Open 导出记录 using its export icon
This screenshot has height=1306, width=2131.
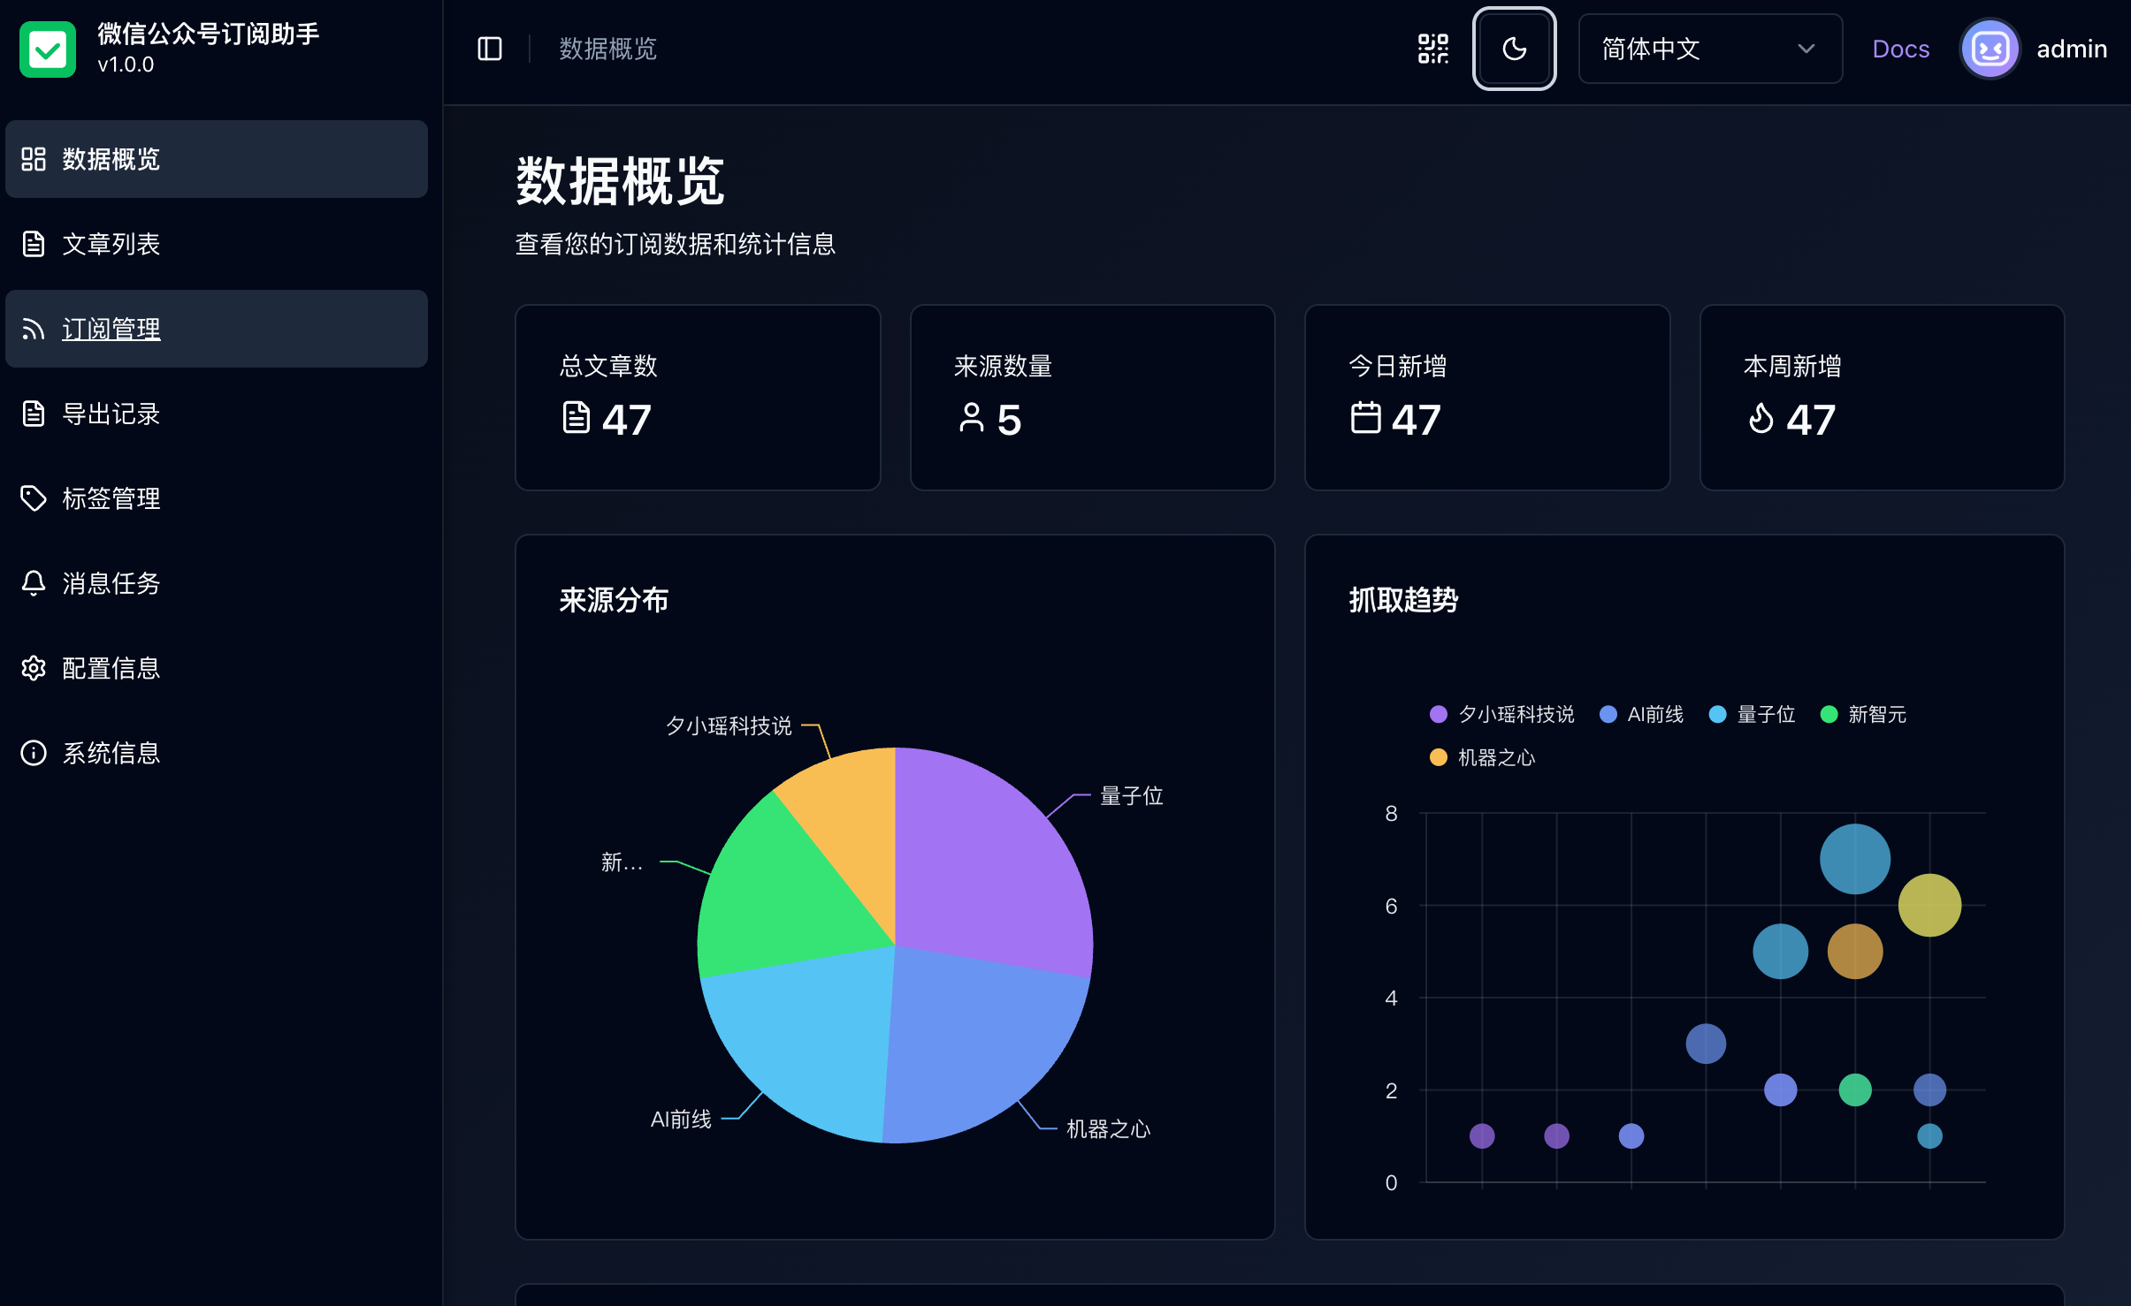click(x=34, y=414)
